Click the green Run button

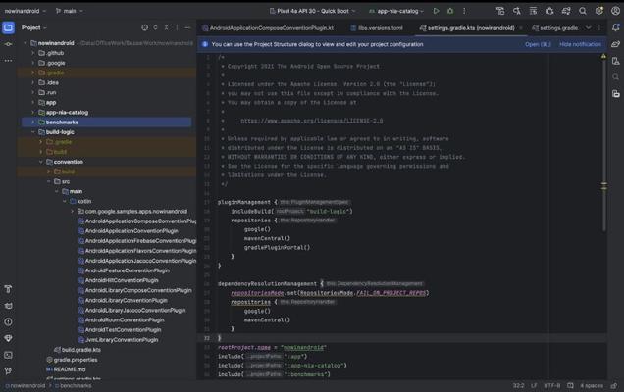(x=437, y=11)
